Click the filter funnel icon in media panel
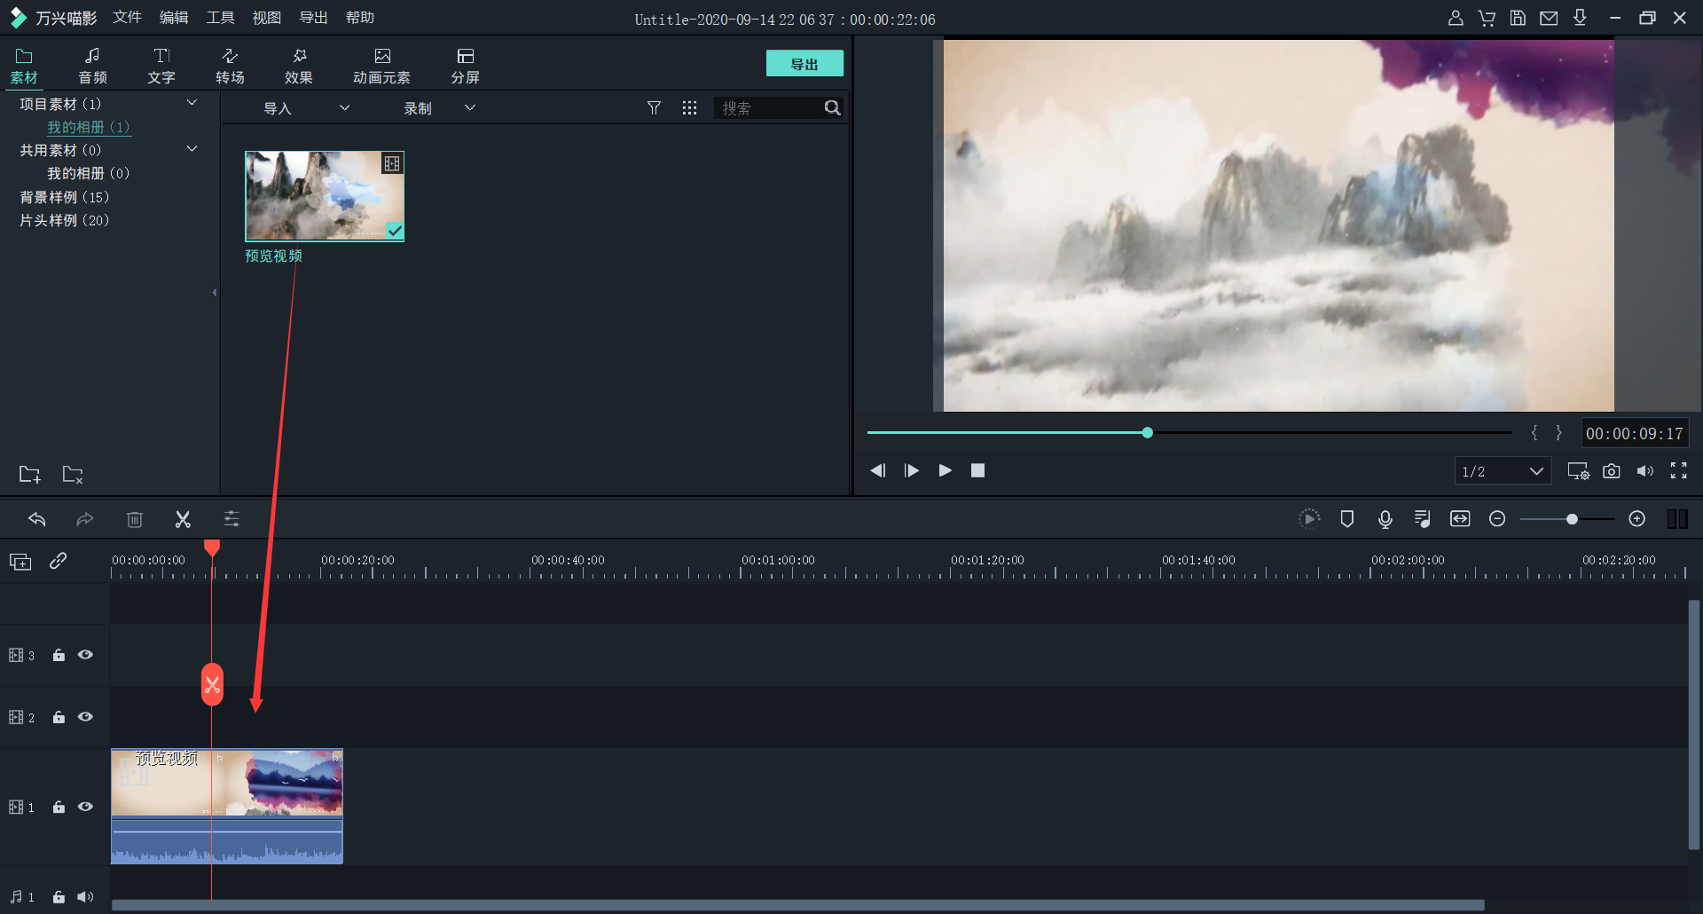This screenshot has width=1703, height=914. (654, 108)
